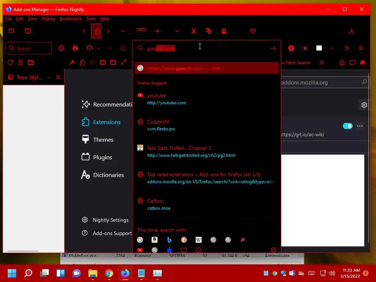Open the View menu
The image size is (376, 282).
(x=33, y=19)
